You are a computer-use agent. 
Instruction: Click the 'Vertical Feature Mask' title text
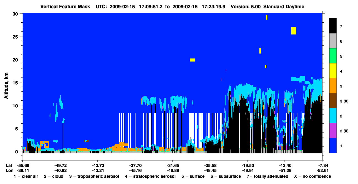[65, 7]
